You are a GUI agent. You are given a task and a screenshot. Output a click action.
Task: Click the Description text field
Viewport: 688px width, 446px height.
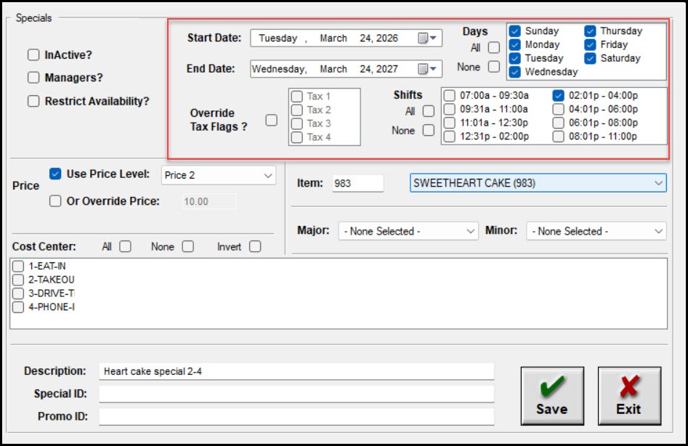click(x=296, y=371)
